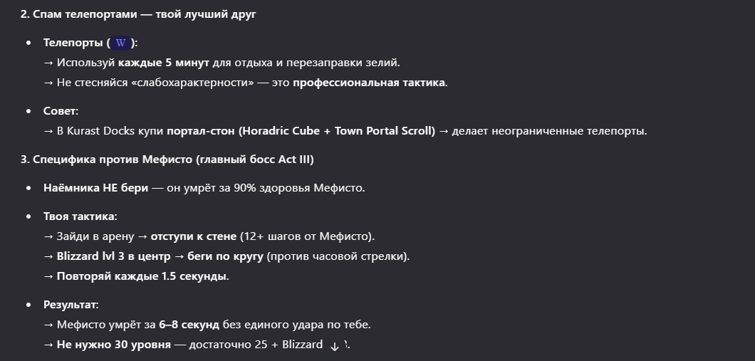Click the text 'делает неограниченные телепорты'

(548, 131)
